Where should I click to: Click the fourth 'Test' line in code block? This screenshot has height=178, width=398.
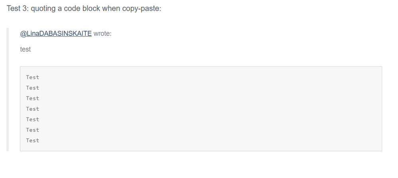33,109
